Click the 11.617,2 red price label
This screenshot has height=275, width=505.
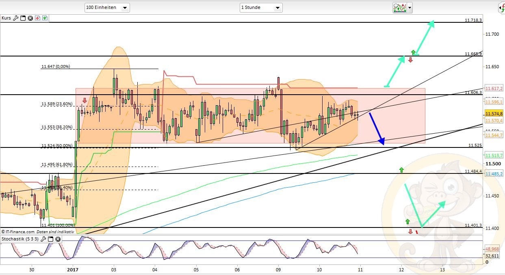click(494, 89)
